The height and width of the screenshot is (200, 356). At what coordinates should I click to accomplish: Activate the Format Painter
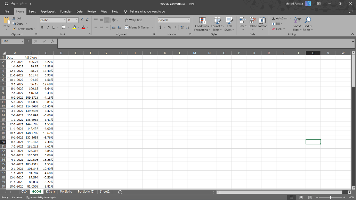(x=24, y=29)
